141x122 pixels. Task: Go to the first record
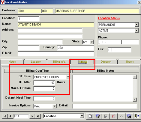(x=5, y=116)
